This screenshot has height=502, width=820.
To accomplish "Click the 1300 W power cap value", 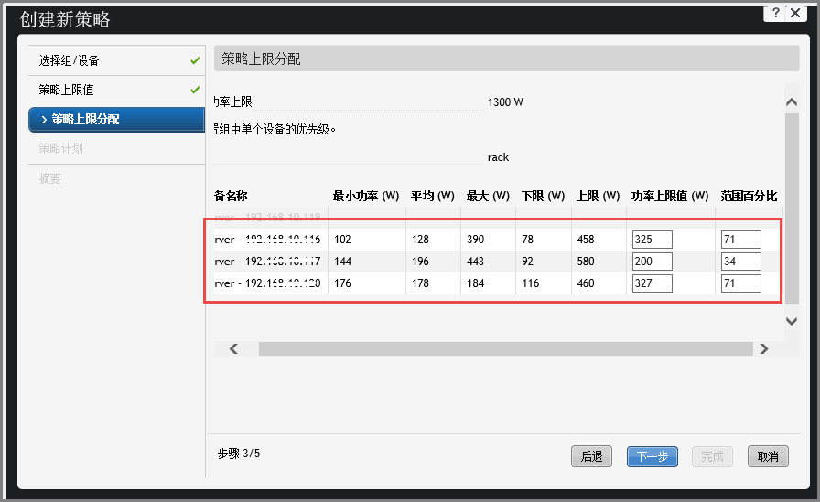I will point(505,101).
